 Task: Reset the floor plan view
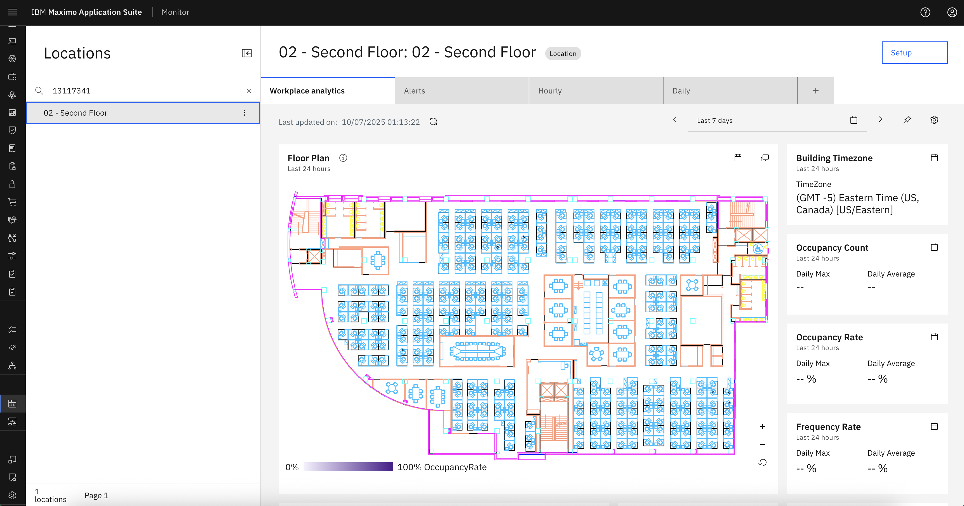point(763,463)
